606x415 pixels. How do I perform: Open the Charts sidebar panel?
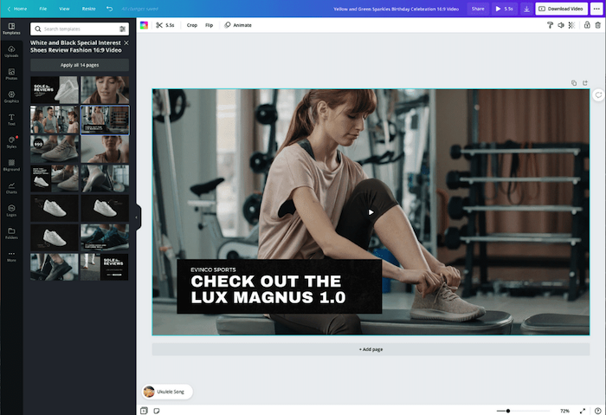11,188
